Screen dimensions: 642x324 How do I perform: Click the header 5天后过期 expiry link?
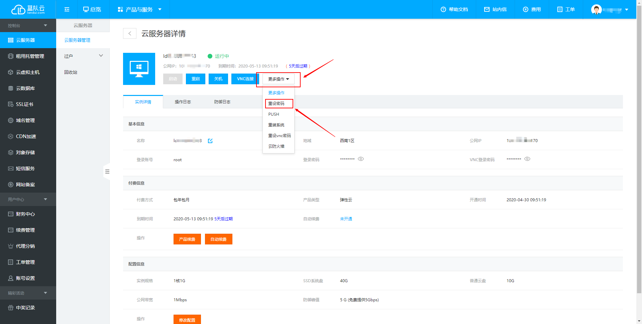(x=298, y=66)
